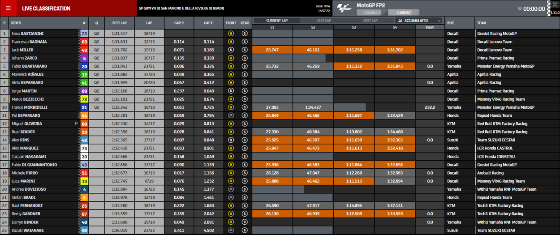This screenshot has height=235, width=560.
Task: Click Viñales's front tyre H icon
Action: (x=231, y=74)
